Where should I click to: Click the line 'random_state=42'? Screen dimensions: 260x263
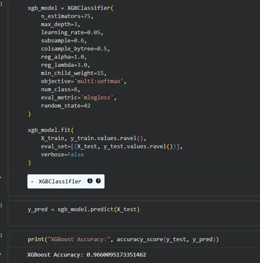tap(66, 106)
